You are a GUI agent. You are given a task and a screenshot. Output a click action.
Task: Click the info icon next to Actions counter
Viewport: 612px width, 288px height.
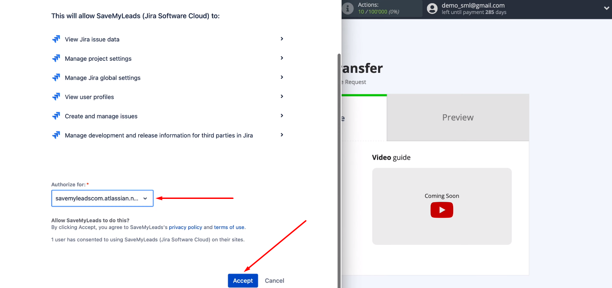[347, 8]
